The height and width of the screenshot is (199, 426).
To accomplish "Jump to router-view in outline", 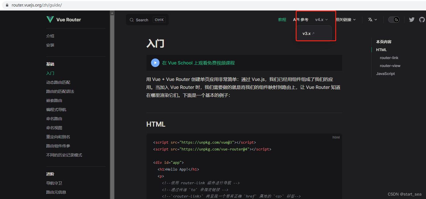I will coord(390,66).
